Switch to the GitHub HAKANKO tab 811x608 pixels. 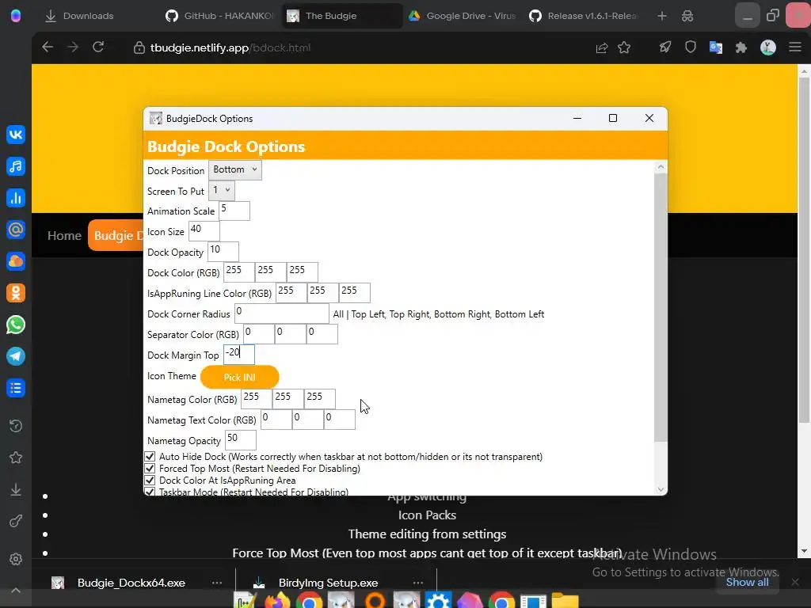pyautogui.click(x=220, y=16)
